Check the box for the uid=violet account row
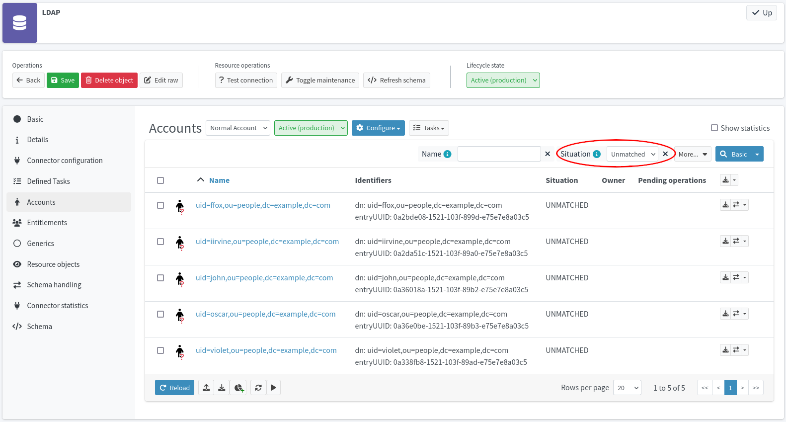This screenshot has height=422, width=786. (160, 350)
